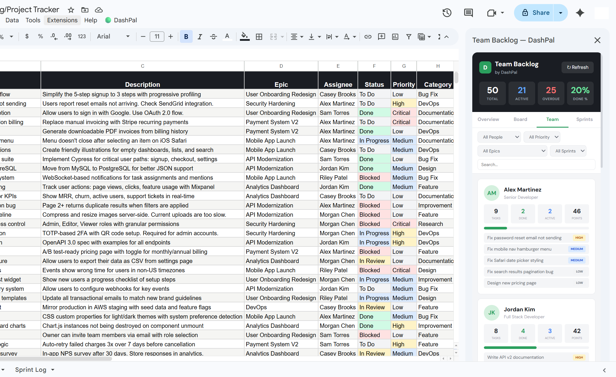Insert a chart using the toolbar icon
The width and height of the screenshot is (616, 377).
(x=395, y=37)
